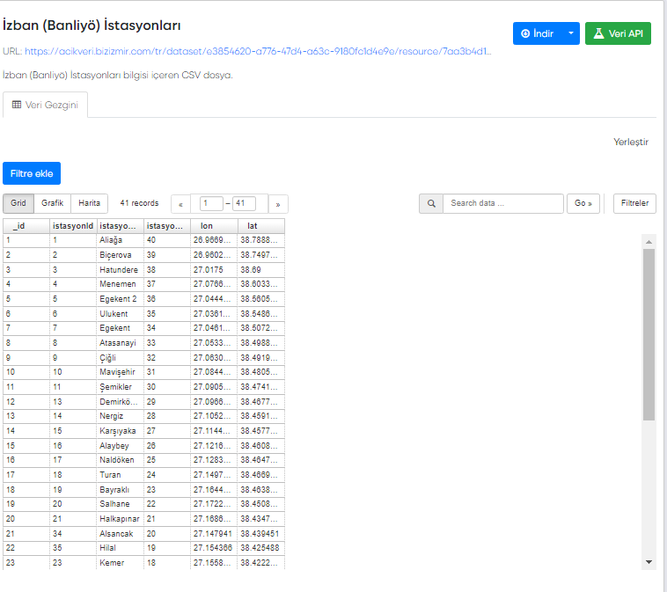Screen dimensions: 667x592
Task: Click the istasyonId column header
Action: pos(72,226)
